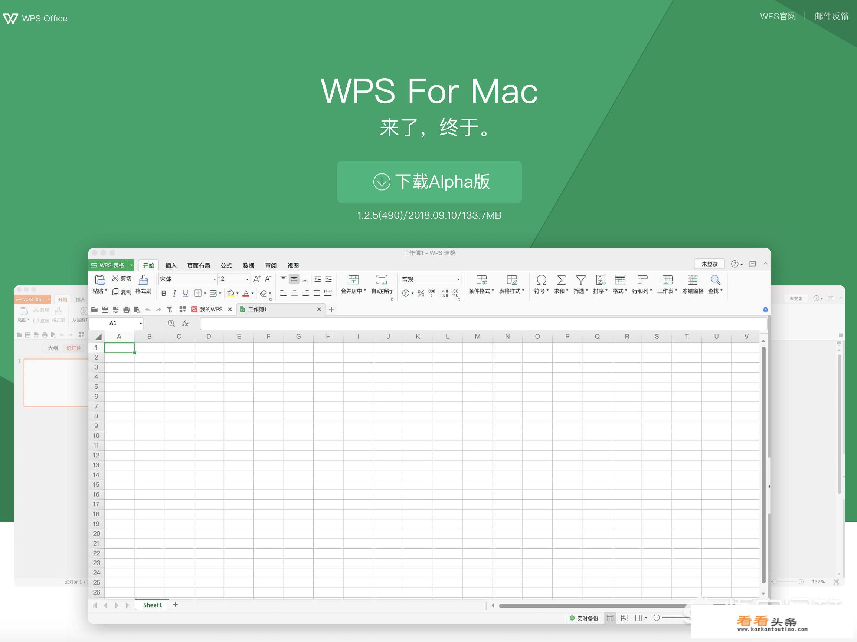This screenshot has height=642, width=857.
Task: Click the save icon in quick toolbar
Action: [105, 309]
